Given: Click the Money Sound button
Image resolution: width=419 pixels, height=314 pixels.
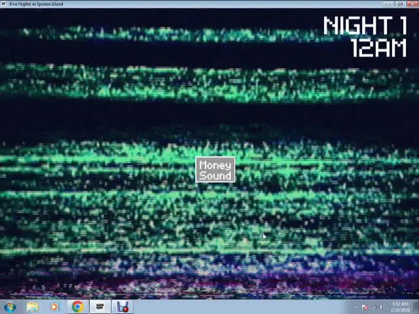Looking at the screenshot, I should (x=215, y=170).
